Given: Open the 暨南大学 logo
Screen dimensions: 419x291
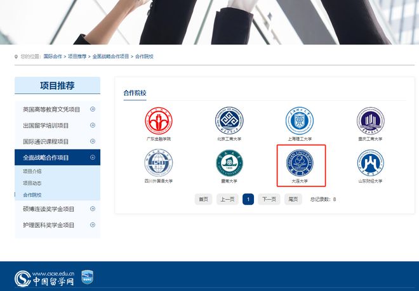Looking at the screenshot, I should [x=229, y=163].
